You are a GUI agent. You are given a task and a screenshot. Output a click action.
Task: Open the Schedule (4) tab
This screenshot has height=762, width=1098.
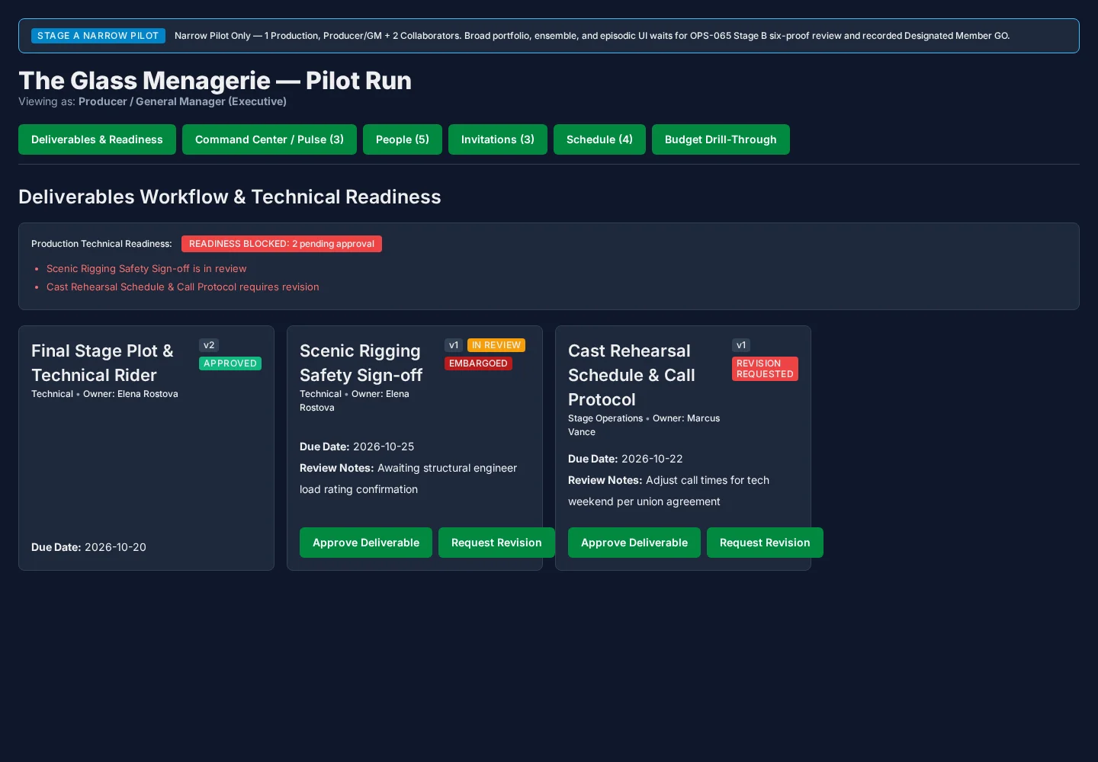coord(599,139)
